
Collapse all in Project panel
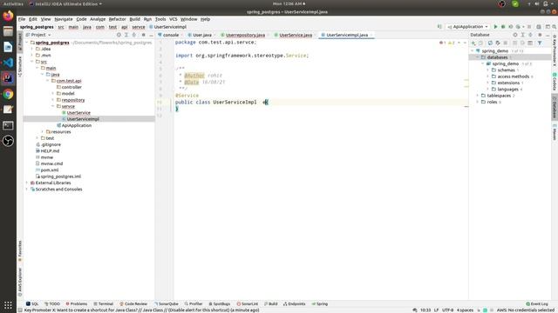tap(134, 35)
